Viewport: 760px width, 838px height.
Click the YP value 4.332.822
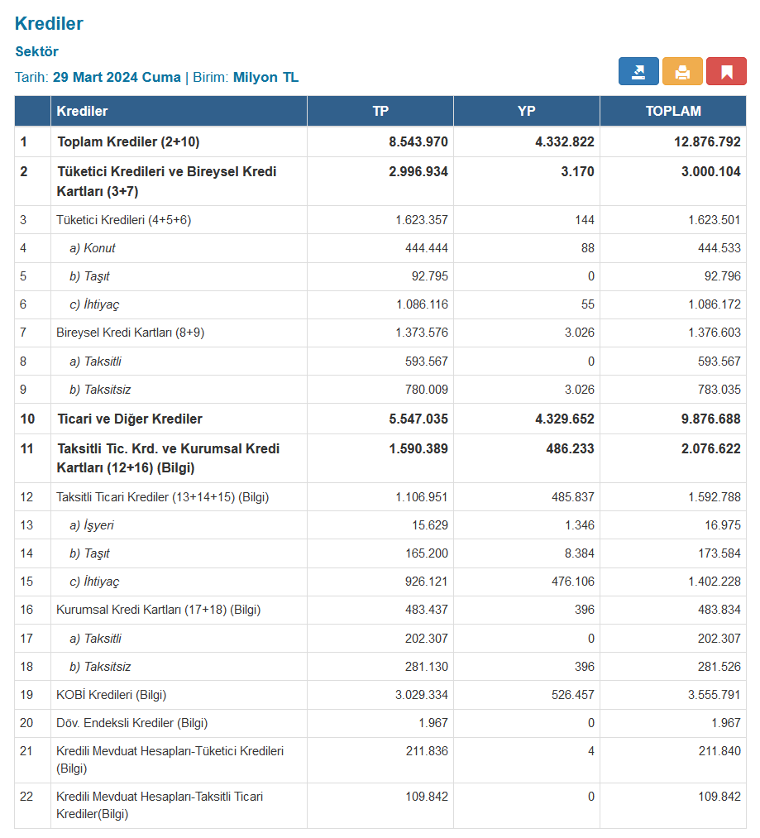pos(565,141)
